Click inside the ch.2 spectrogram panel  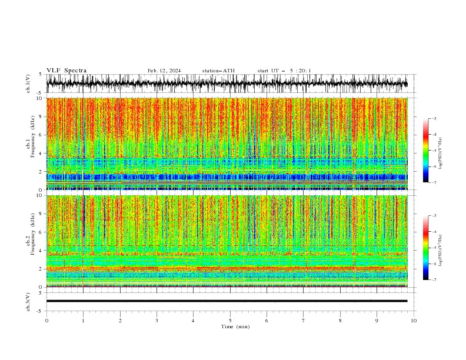[x=227, y=241]
